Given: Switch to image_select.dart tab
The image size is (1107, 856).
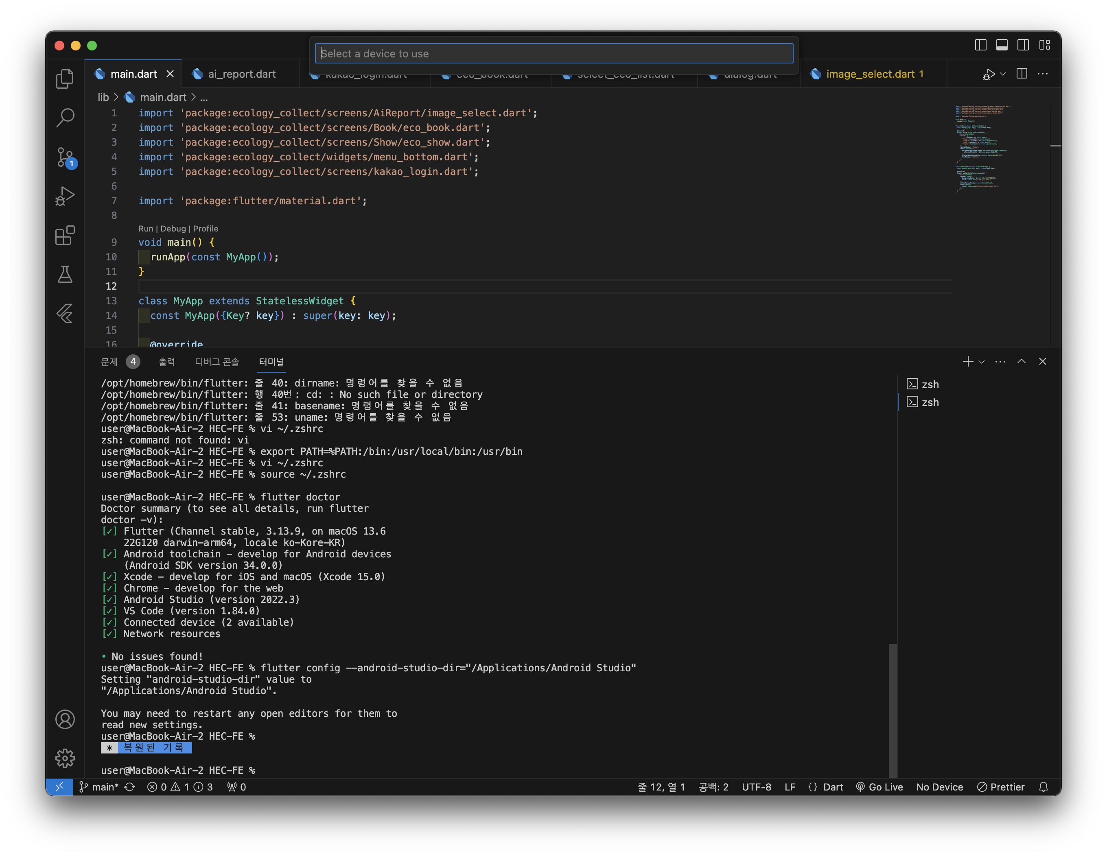Looking at the screenshot, I should pyautogui.click(x=874, y=74).
